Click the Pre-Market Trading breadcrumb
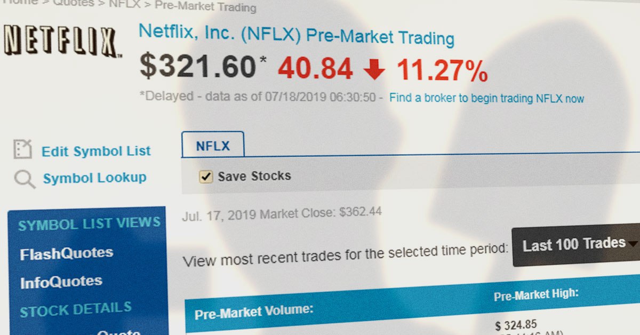Screen dimensions: 640x335 click(x=205, y=7)
